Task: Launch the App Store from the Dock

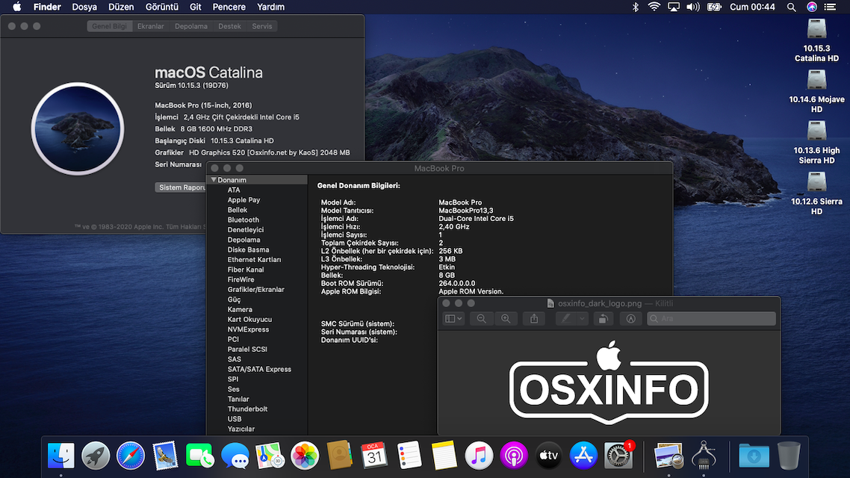Action: tap(583, 455)
